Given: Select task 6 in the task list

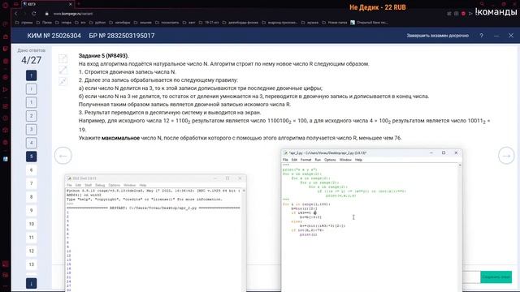Looking at the screenshot, I should click(x=31, y=170).
